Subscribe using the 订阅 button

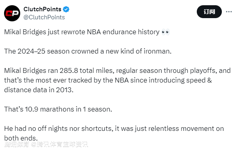(209, 12)
